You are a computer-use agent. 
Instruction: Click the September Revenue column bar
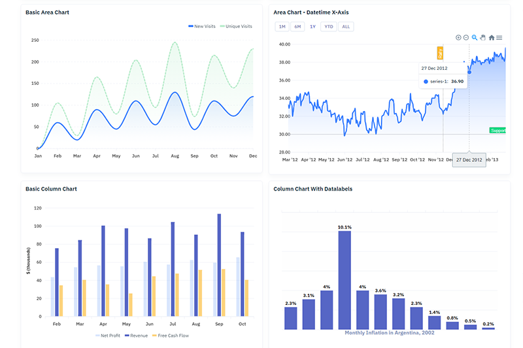tap(219, 265)
